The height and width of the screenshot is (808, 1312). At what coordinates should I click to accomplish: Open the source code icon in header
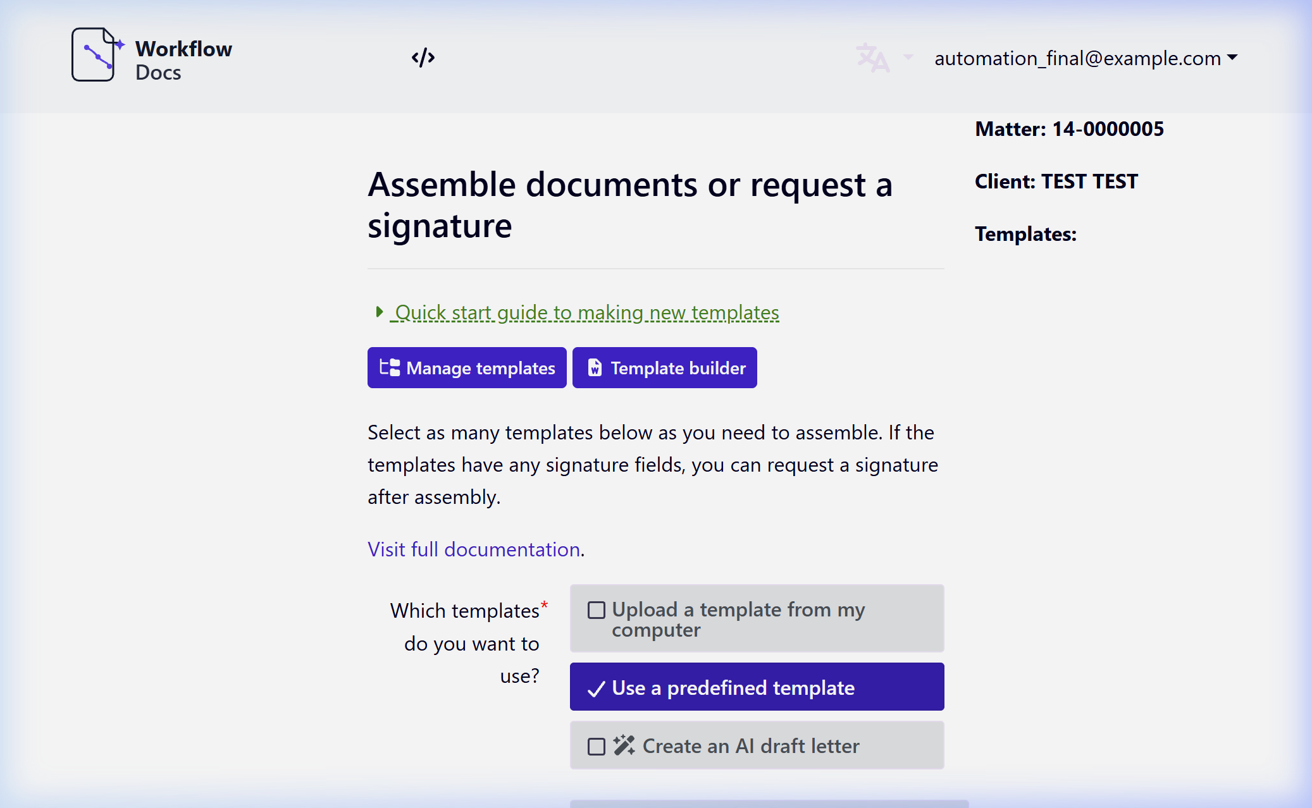pyautogui.click(x=423, y=58)
